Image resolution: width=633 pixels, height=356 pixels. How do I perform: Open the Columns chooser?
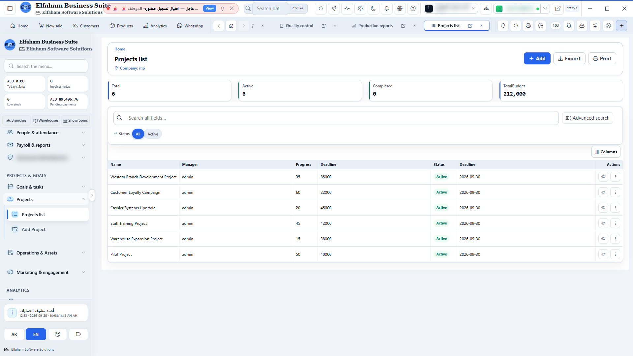pos(606,152)
